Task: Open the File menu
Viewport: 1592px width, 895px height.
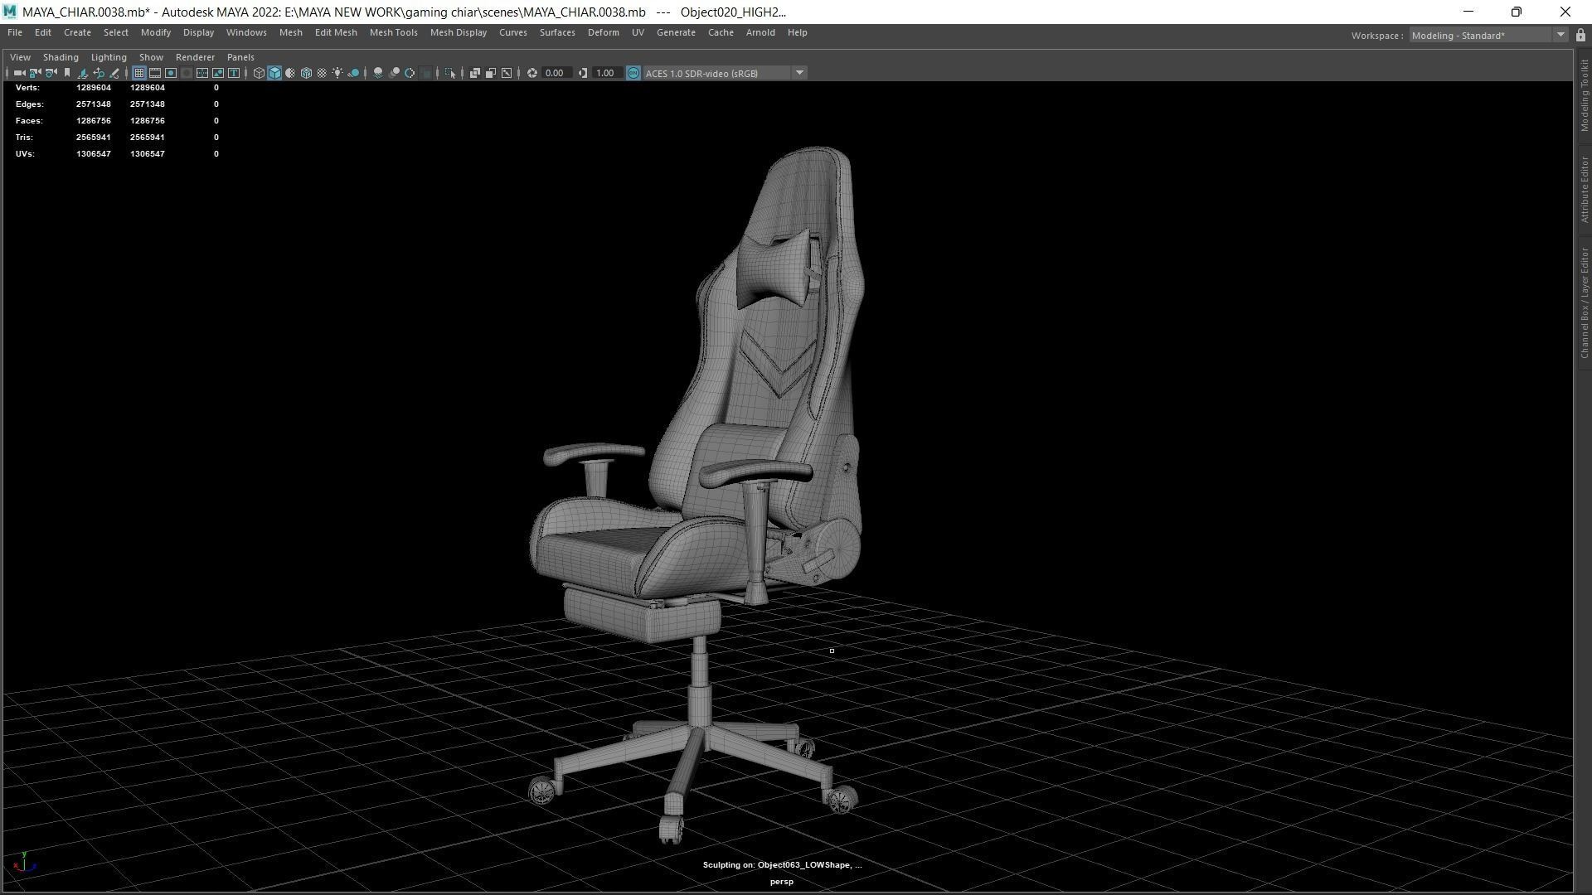Action: 15,32
